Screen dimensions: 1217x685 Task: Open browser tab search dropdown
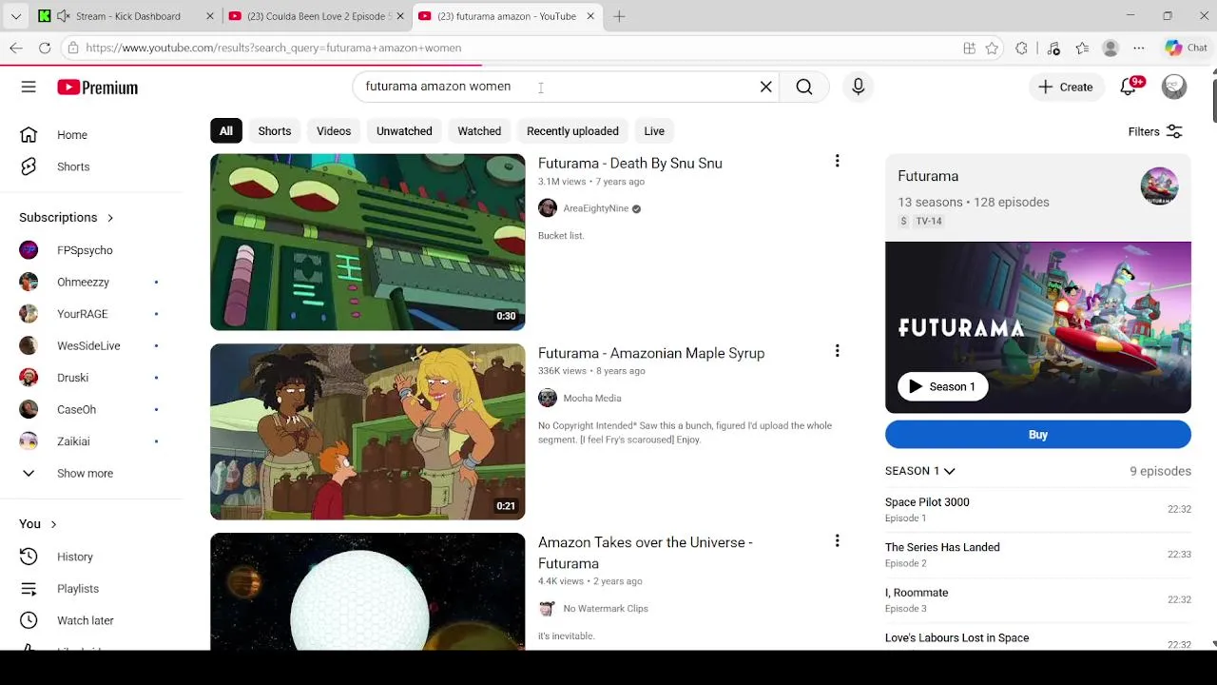(x=15, y=16)
